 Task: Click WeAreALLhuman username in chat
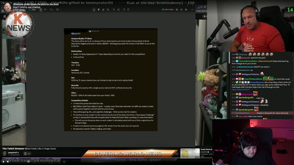click(246, 67)
